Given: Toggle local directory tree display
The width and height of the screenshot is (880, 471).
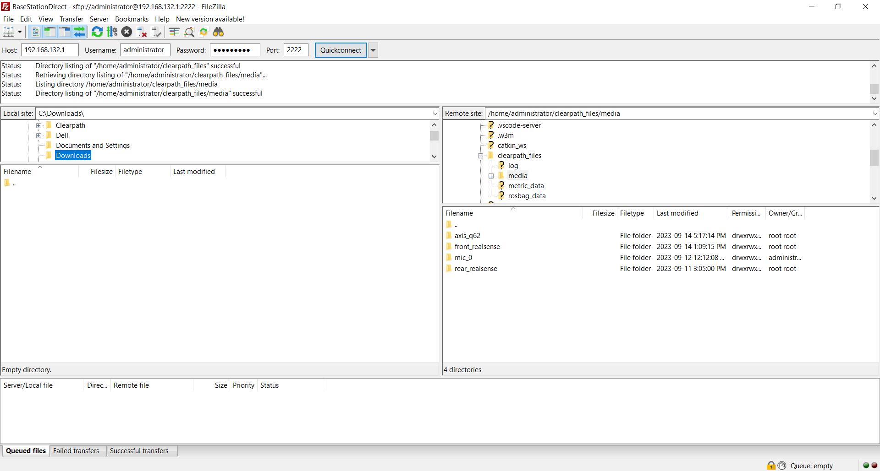Looking at the screenshot, I should click(x=50, y=32).
